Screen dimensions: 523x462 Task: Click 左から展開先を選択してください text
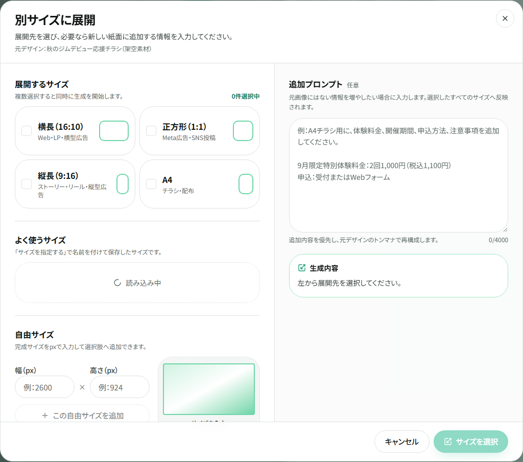pos(349,283)
